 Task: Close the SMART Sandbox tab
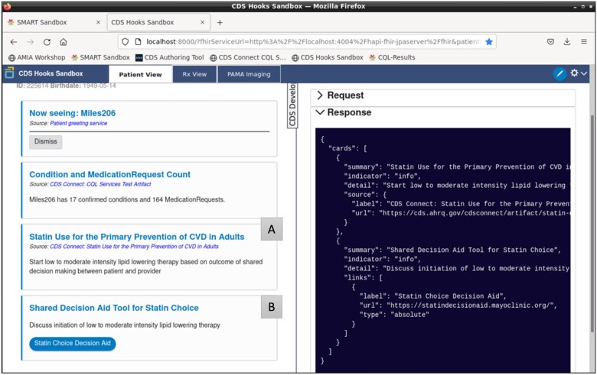pyautogui.click(x=98, y=22)
